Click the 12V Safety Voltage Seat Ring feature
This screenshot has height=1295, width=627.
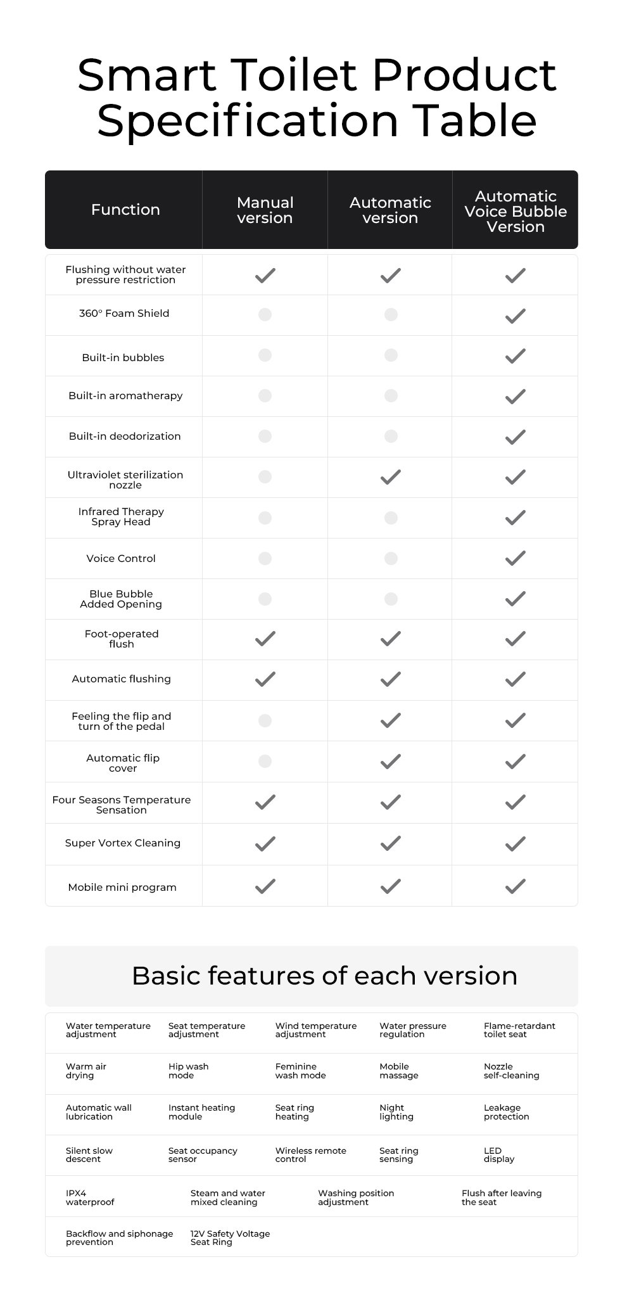point(230,1238)
